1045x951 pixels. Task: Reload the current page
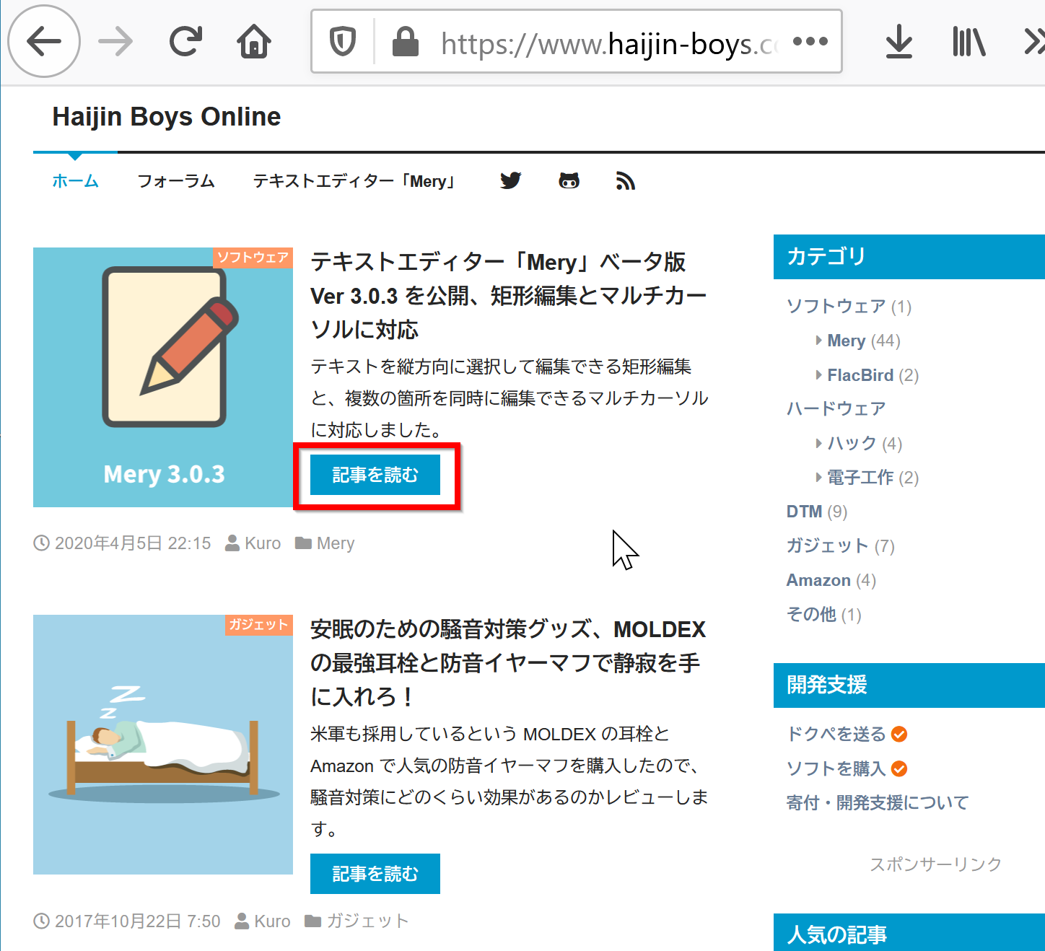click(x=185, y=41)
